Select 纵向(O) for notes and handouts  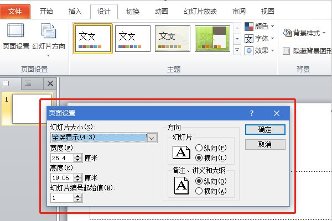click(211, 181)
